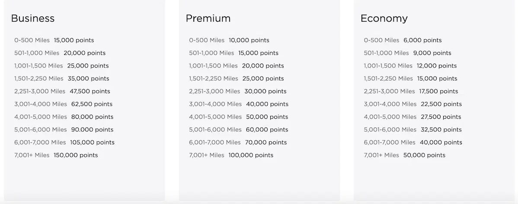The height and width of the screenshot is (204, 518).
Task: Select Business 0-500 Miles 15,000 points row
Action: (x=54, y=40)
